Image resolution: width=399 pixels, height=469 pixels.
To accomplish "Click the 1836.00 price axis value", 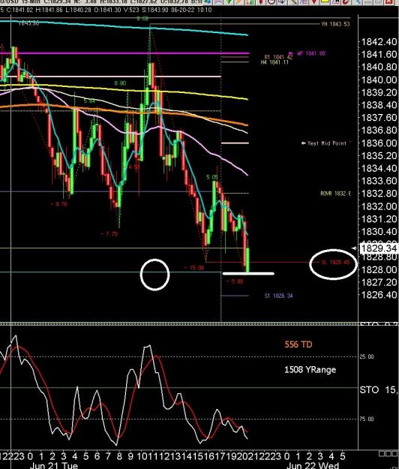I will tap(379, 143).
